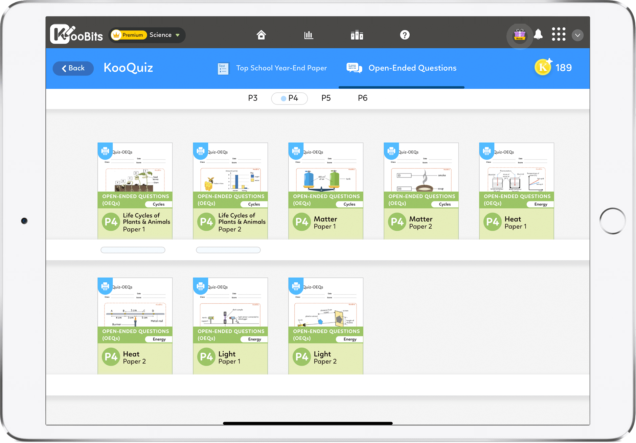Viewport: 636px width, 443px height.
Task: Click the Energy tag on Heat Paper 2
Action: 159,339
